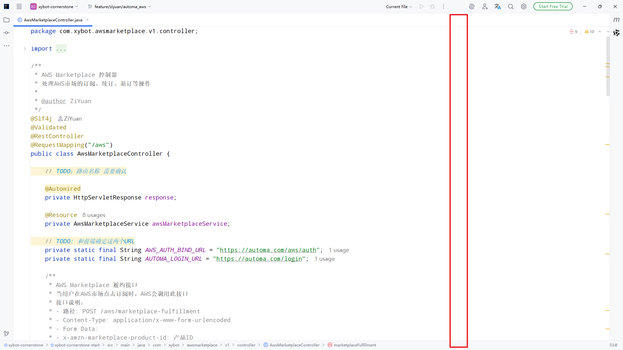
Task: Open the Project tool window folder icon
Action: [x=6, y=20]
